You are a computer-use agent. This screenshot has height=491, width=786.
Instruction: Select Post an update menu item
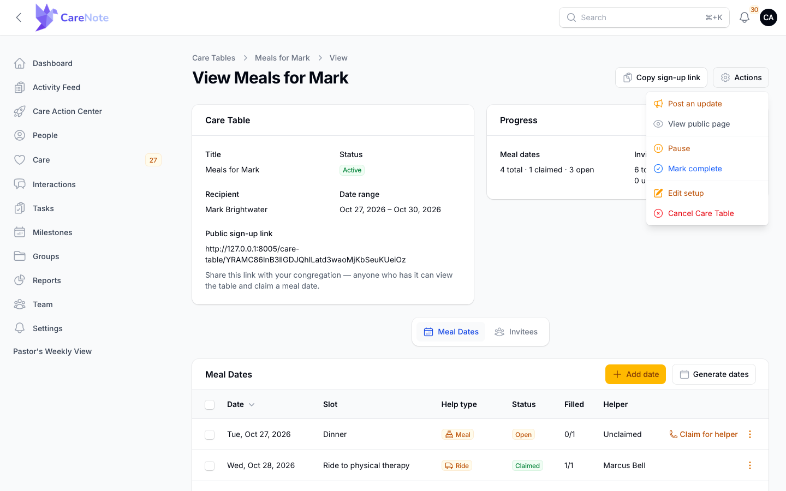(707, 104)
